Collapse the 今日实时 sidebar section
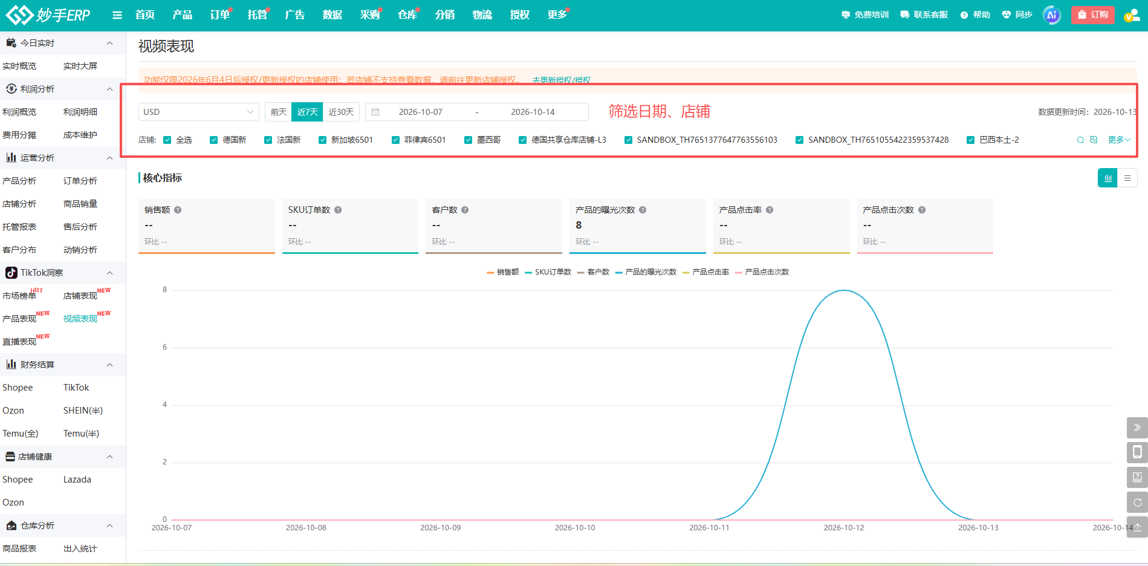1148x566 pixels. click(x=109, y=43)
